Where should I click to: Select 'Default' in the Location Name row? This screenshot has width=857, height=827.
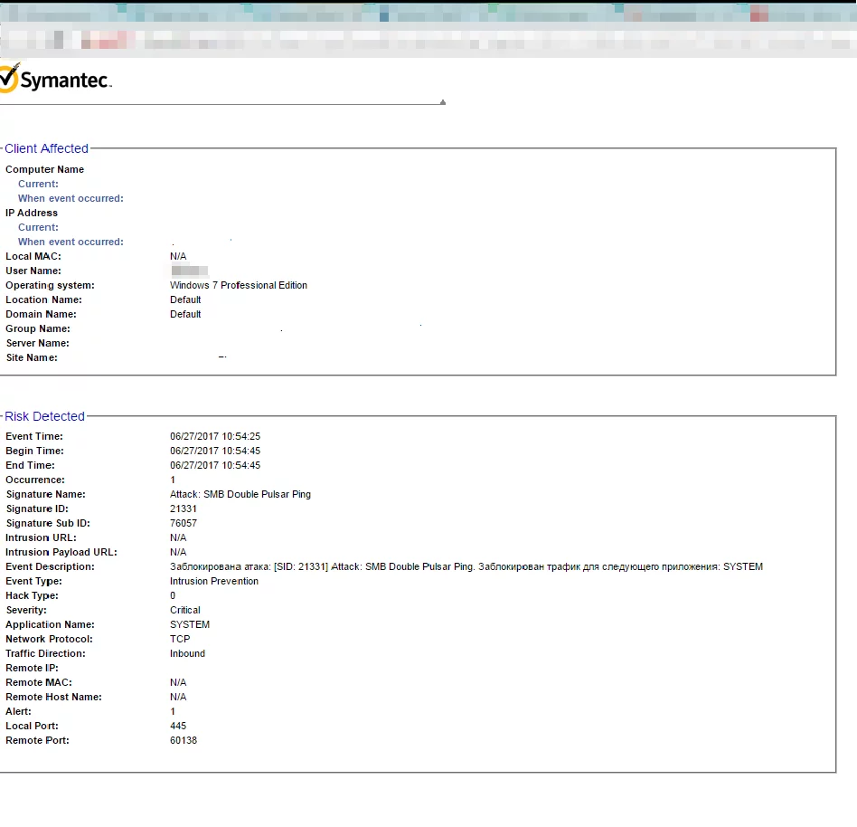(185, 299)
